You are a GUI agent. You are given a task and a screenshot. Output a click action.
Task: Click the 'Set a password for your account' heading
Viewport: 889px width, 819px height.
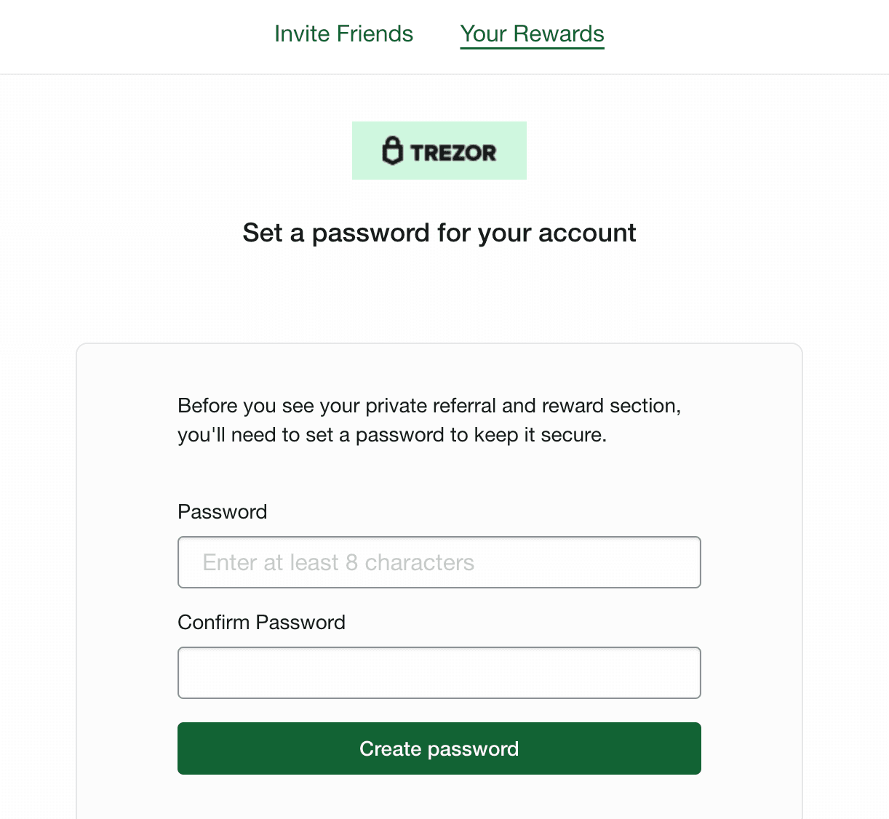(439, 233)
